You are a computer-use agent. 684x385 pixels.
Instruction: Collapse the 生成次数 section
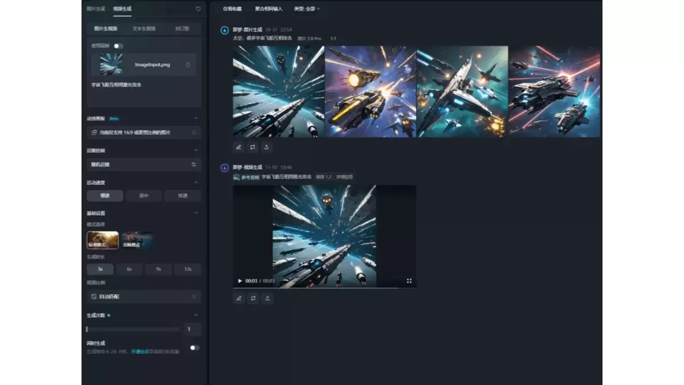[196, 315]
